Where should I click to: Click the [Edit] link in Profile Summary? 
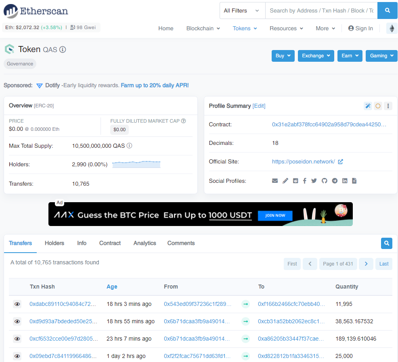259,106
